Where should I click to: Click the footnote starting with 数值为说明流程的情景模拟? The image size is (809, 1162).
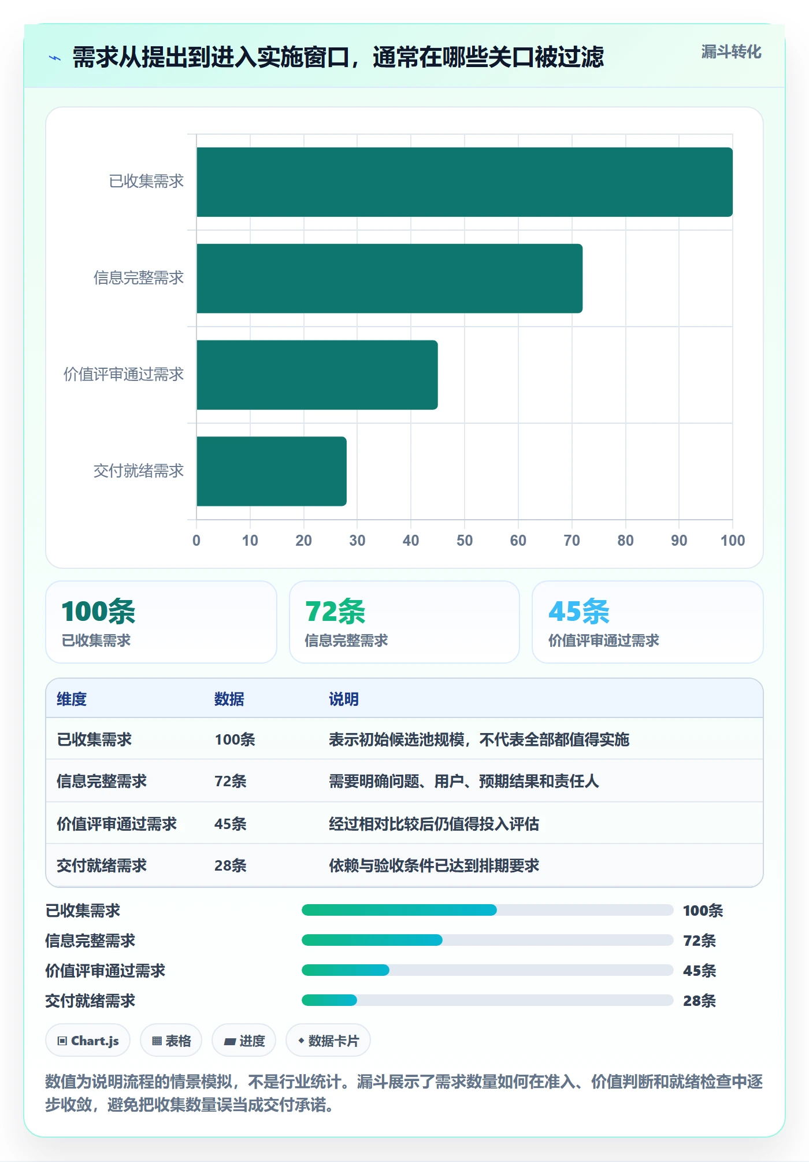(x=404, y=1093)
